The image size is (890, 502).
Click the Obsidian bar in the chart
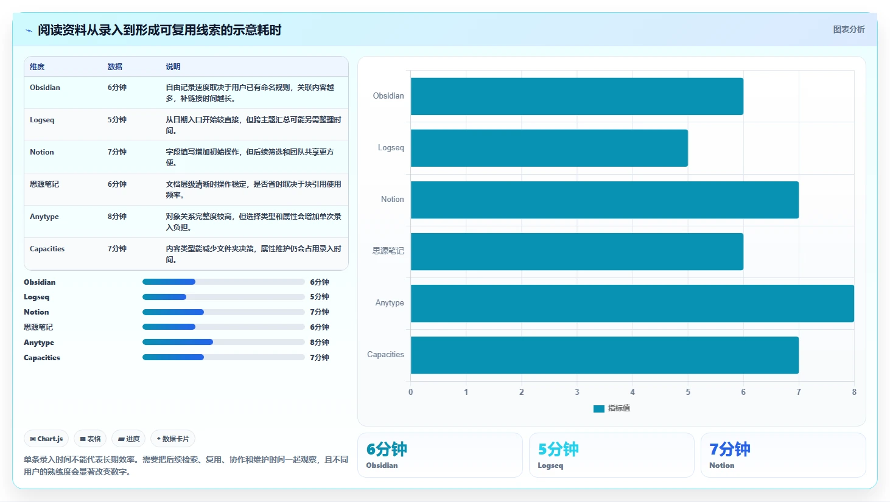coord(577,96)
